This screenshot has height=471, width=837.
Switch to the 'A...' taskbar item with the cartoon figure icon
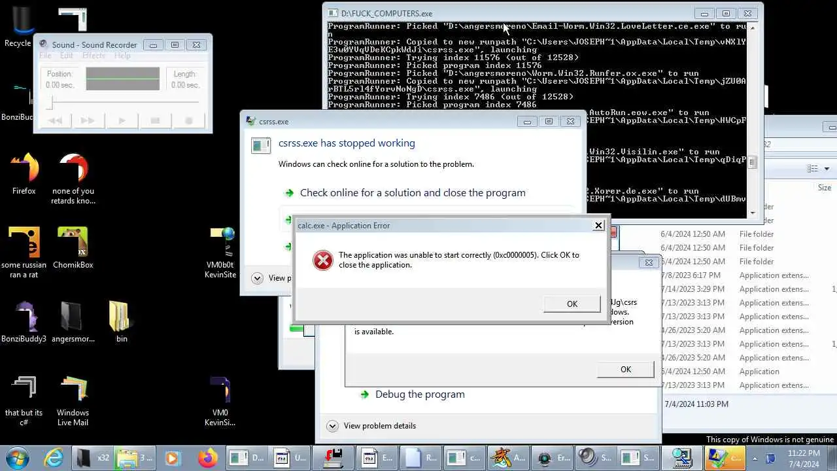[507, 457]
